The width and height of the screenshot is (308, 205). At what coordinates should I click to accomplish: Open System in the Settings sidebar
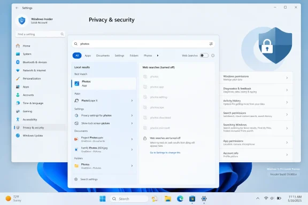coord(40,54)
